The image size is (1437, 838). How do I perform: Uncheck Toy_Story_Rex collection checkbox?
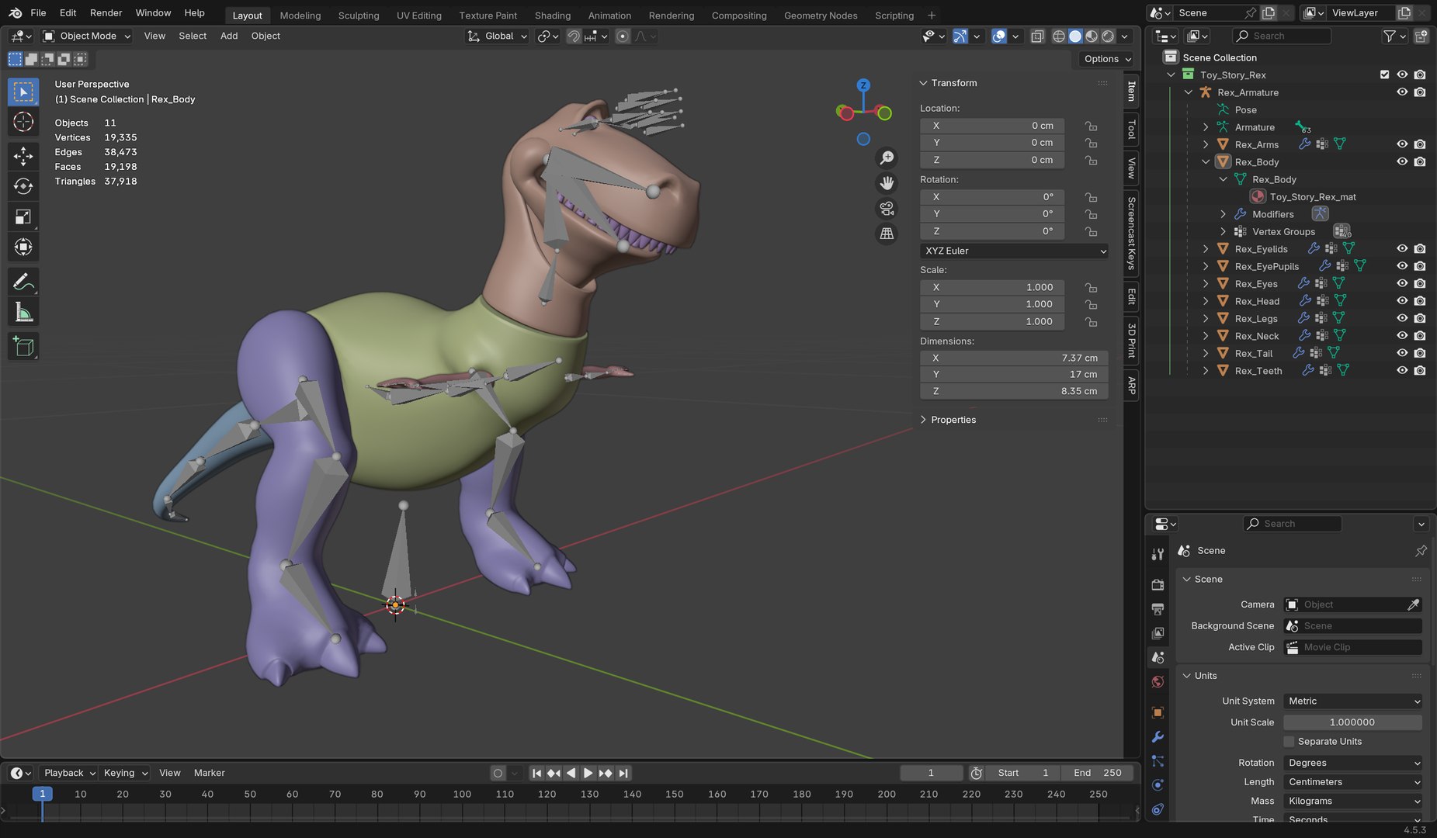1384,74
